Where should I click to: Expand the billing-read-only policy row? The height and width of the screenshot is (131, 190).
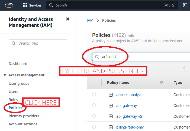(111, 127)
